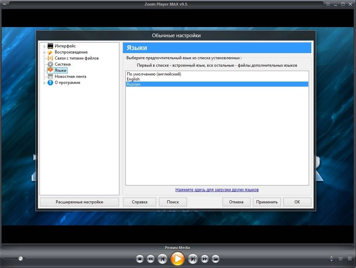Image resolution: width=356 pixels, height=268 pixels.
Task: Close the Zoom Player window
Action: point(350,4)
